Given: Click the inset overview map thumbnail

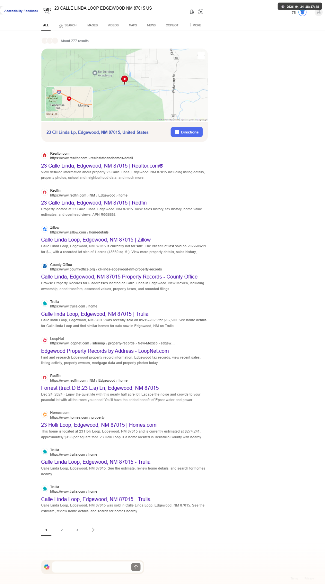Looking at the screenshot, I should click(69, 102).
